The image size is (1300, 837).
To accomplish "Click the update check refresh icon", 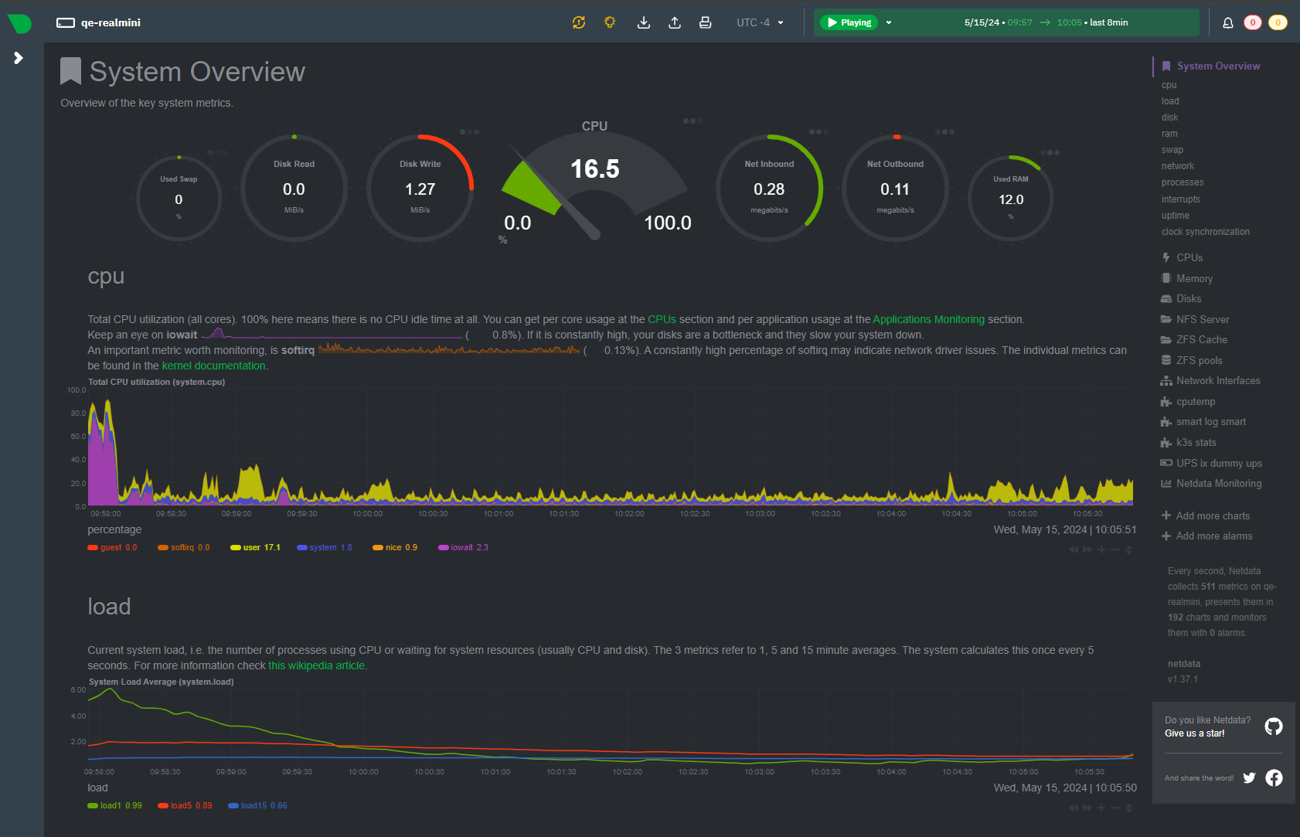I will click(579, 22).
